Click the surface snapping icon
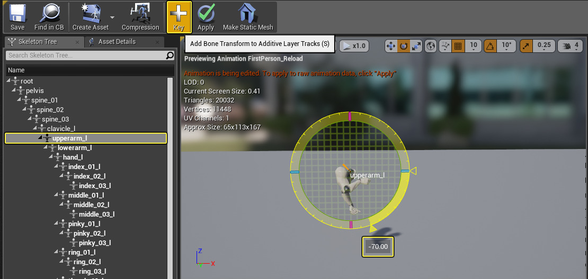 tap(446, 46)
